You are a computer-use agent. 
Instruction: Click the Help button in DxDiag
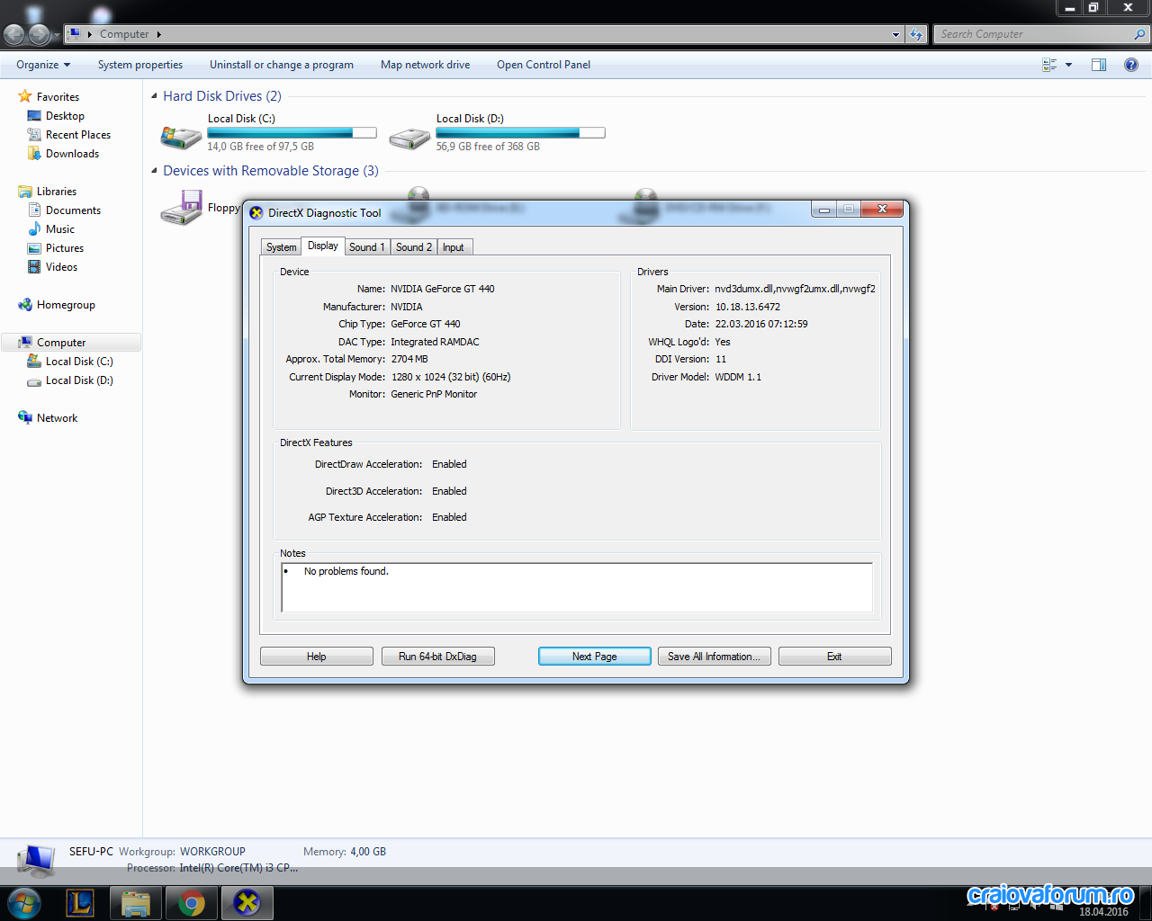click(x=317, y=657)
